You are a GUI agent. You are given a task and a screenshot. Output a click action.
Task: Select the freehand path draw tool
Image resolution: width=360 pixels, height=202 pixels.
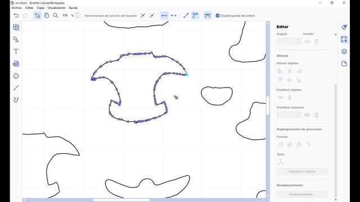tap(16, 100)
